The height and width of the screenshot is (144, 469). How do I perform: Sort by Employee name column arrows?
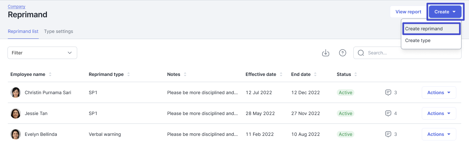50,74
